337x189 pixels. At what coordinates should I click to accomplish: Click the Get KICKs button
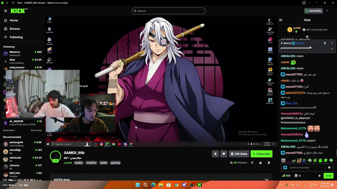(313, 11)
